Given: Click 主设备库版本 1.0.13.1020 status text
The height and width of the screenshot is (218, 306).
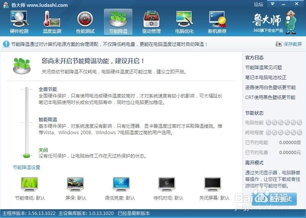Looking at the screenshot, I should (86, 213).
